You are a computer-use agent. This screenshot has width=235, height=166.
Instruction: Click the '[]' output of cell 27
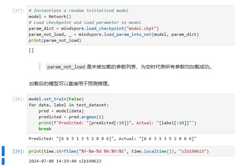31,51
